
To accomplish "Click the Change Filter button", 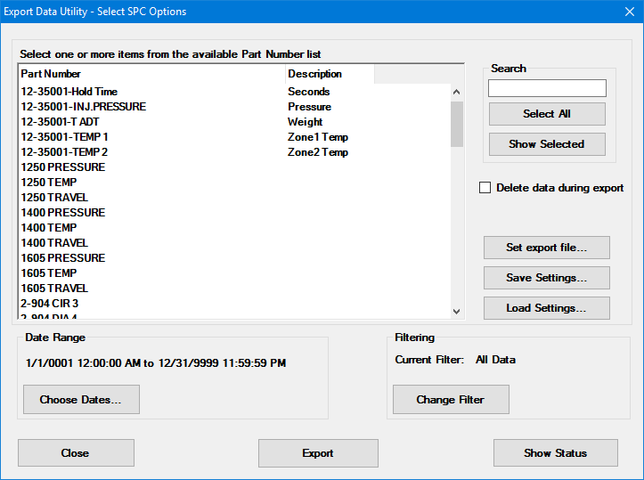I will click(450, 400).
